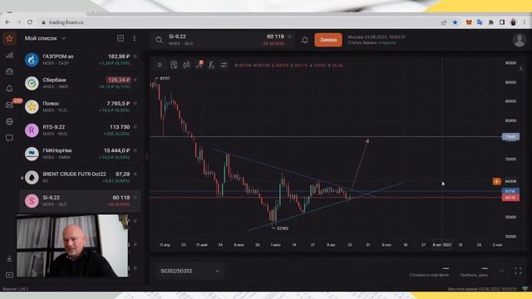Select Si-9.22 row in watchlist

80,201
